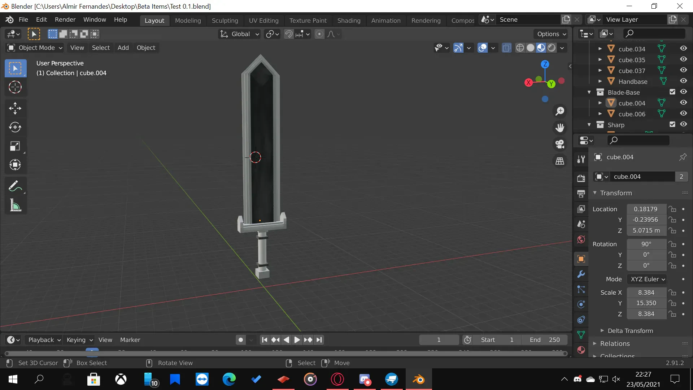
Task: Play the animation forward
Action: (297, 340)
